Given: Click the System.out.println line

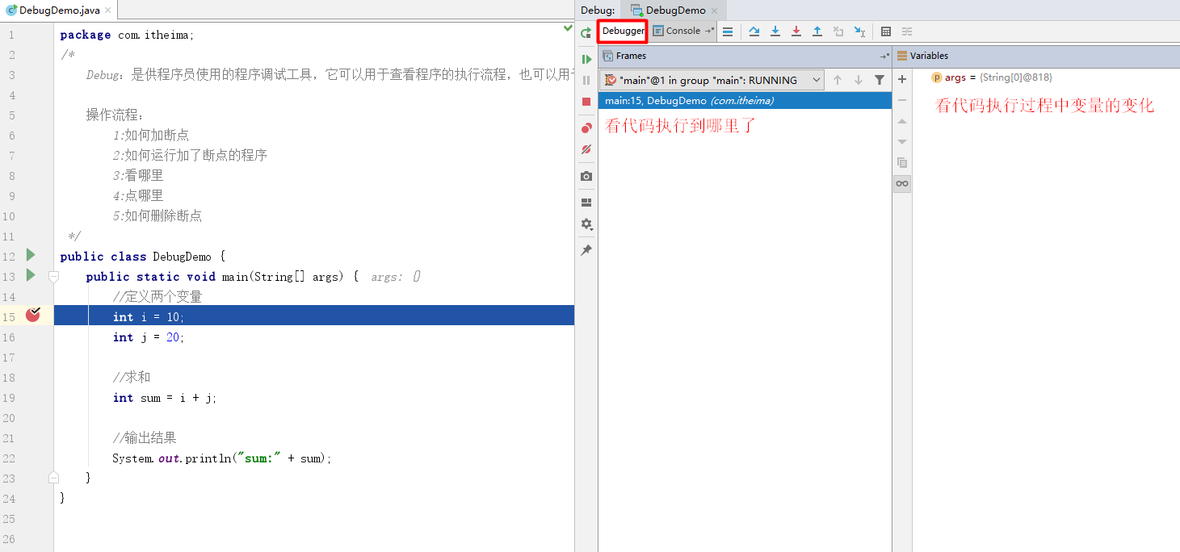Looking at the screenshot, I should 222,458.
